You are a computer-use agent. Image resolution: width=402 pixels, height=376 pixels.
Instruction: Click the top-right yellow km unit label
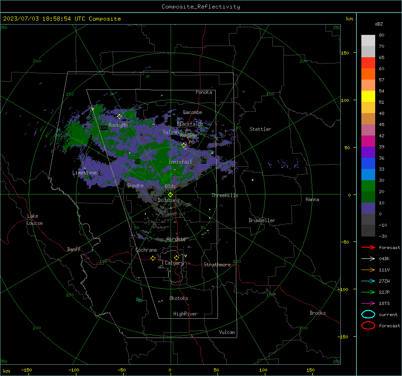click(x=349, y=19)
